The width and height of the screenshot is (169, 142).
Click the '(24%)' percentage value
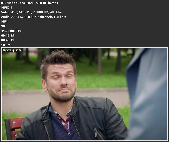click(x=19, y=31)
